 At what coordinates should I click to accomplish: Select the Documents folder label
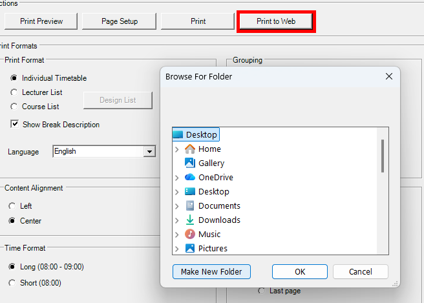coord(219,205)
